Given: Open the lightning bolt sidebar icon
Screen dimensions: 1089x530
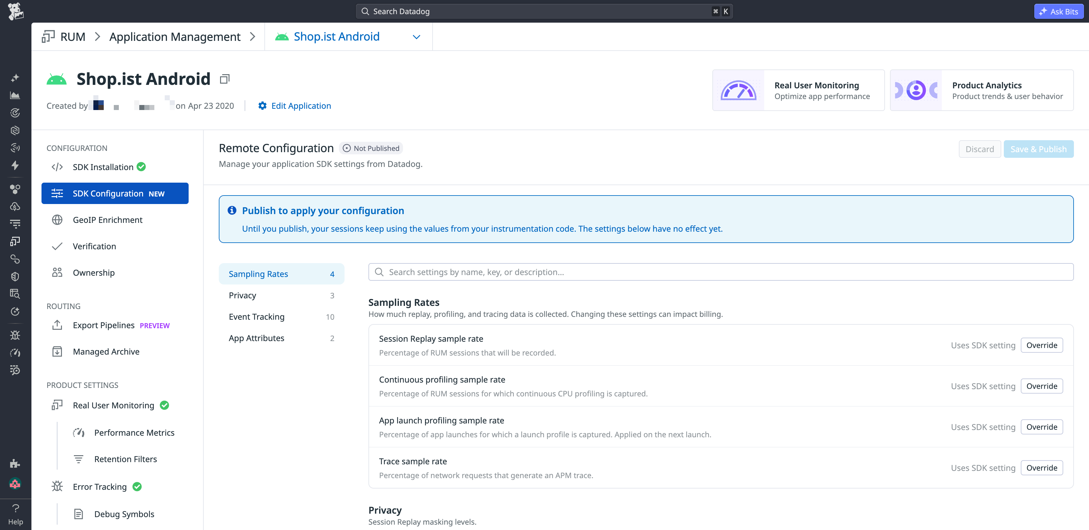Looking at the screenshot, I should [x=15, y=165].
